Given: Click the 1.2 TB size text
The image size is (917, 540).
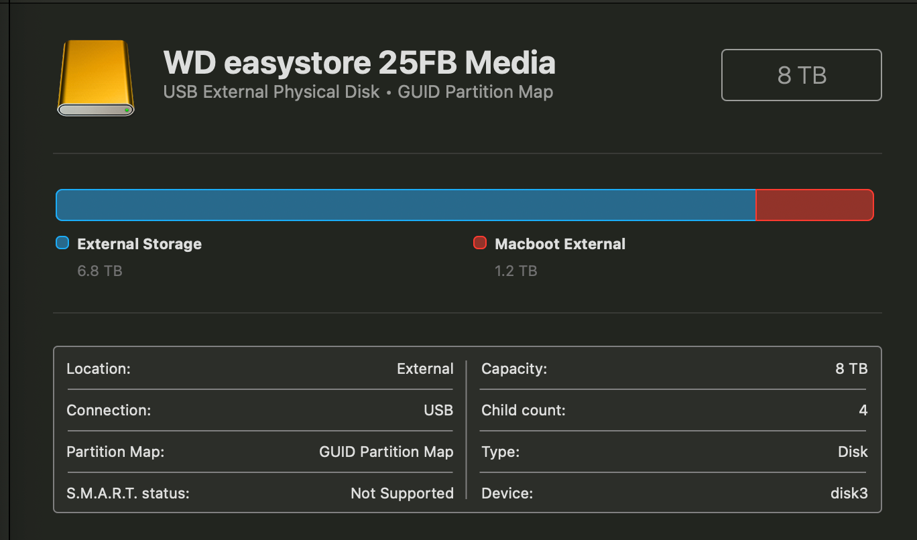Looking at the screenshot, I should [x=515, y=271].
